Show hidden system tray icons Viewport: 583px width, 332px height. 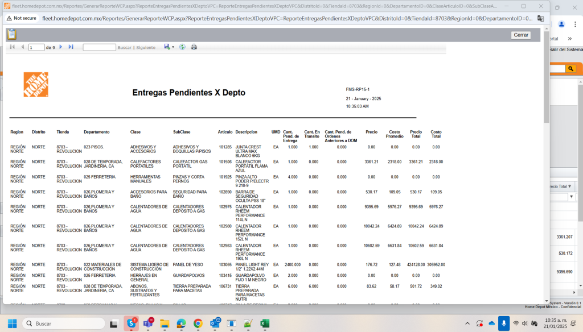(467, 324)
